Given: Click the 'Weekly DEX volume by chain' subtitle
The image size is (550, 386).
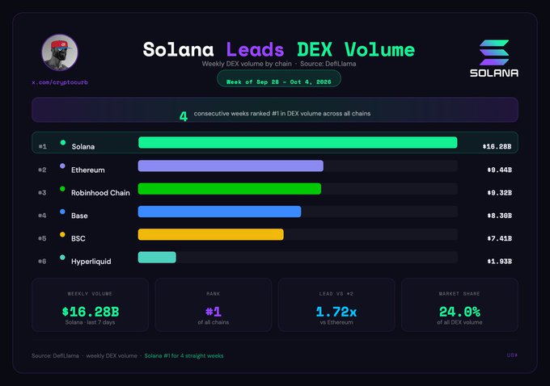Looking at the screenshot, I should (247, 64).
